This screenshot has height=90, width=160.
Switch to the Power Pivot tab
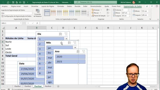coord(116,6)
